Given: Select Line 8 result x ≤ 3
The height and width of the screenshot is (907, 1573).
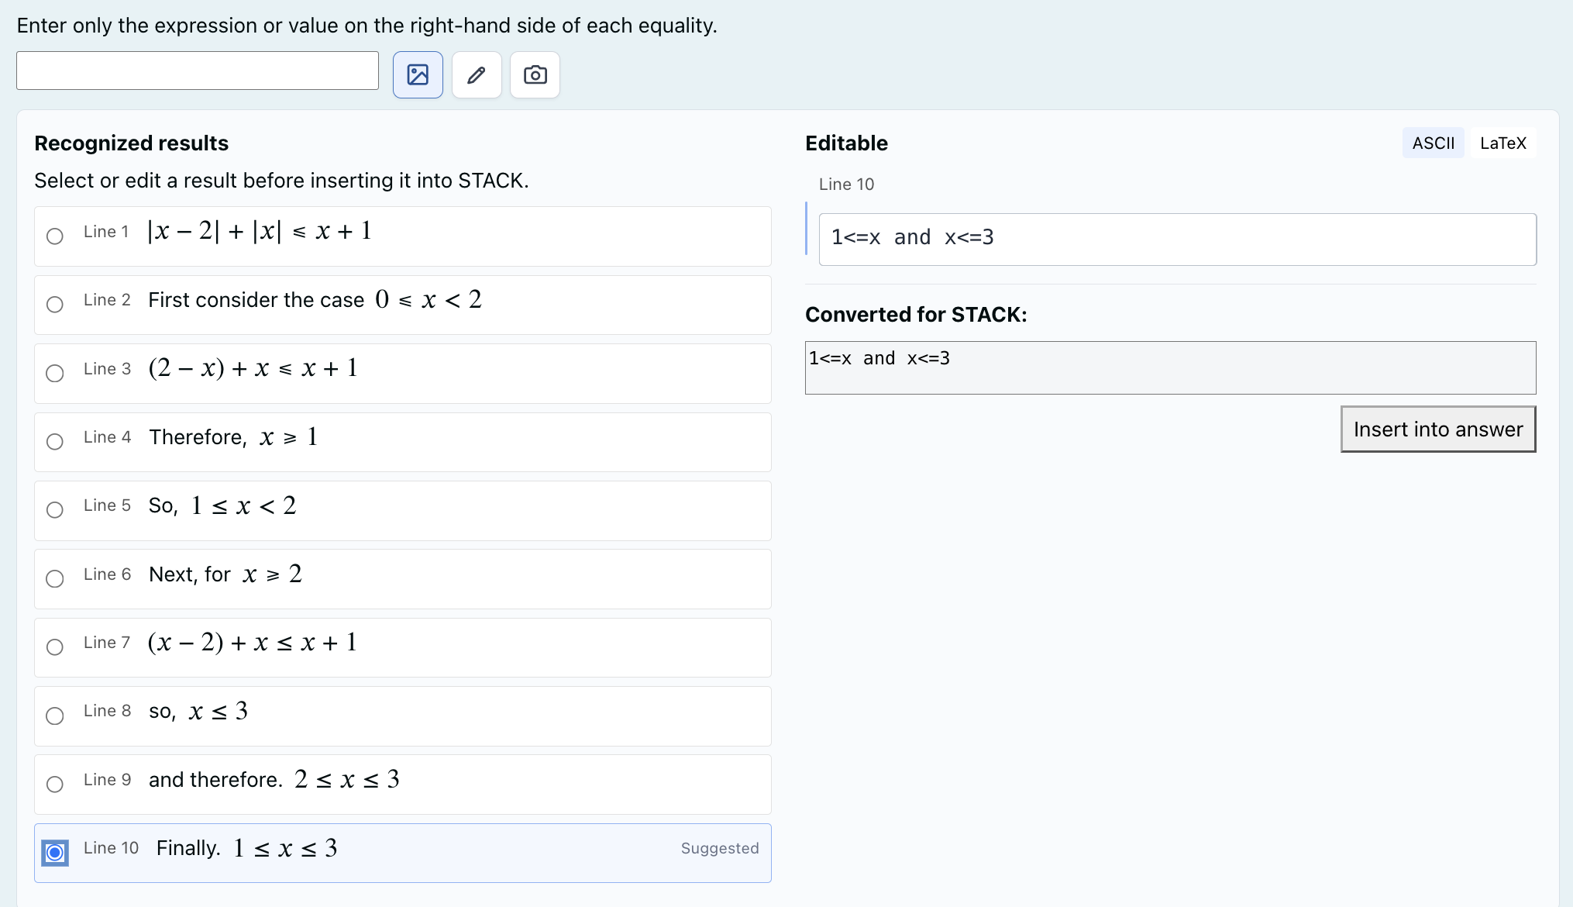Looking at the screenshot, I should 55,716.
